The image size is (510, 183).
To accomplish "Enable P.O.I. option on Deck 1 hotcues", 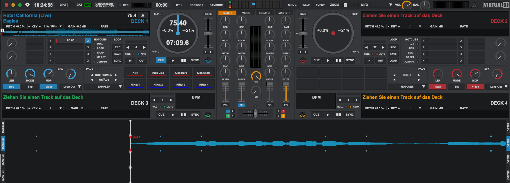I will click(95, 44).
